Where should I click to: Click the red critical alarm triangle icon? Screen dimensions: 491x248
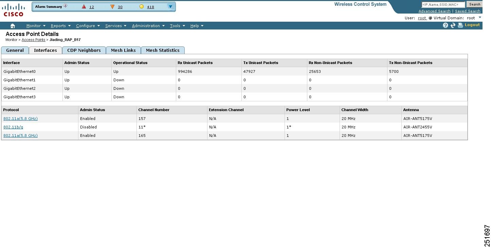coord(84,6)
